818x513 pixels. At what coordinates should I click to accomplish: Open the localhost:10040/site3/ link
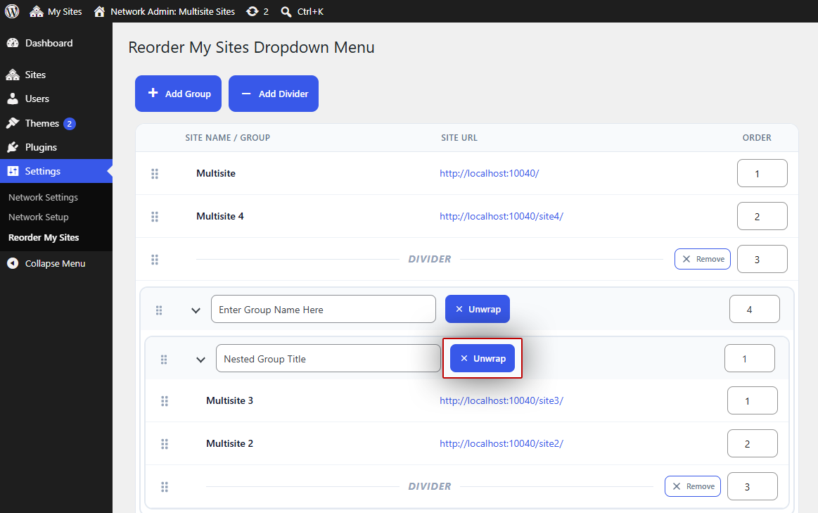pyautogui.click(x=501, y=400)
